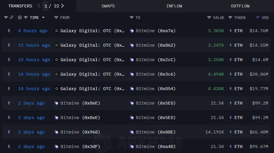Go to next transfers page
This screenshot has width=274, height=153.
point(62,6)
